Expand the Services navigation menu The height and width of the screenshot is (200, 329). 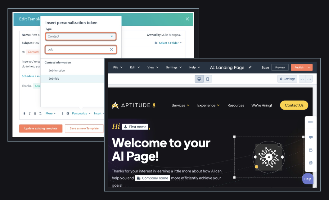[180, 105]
